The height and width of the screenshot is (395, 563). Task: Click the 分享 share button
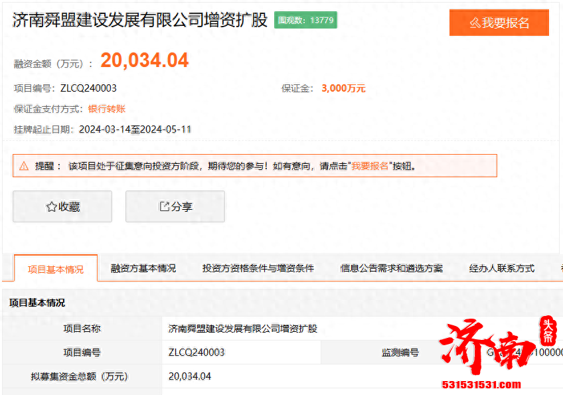(x=175, y=206)
